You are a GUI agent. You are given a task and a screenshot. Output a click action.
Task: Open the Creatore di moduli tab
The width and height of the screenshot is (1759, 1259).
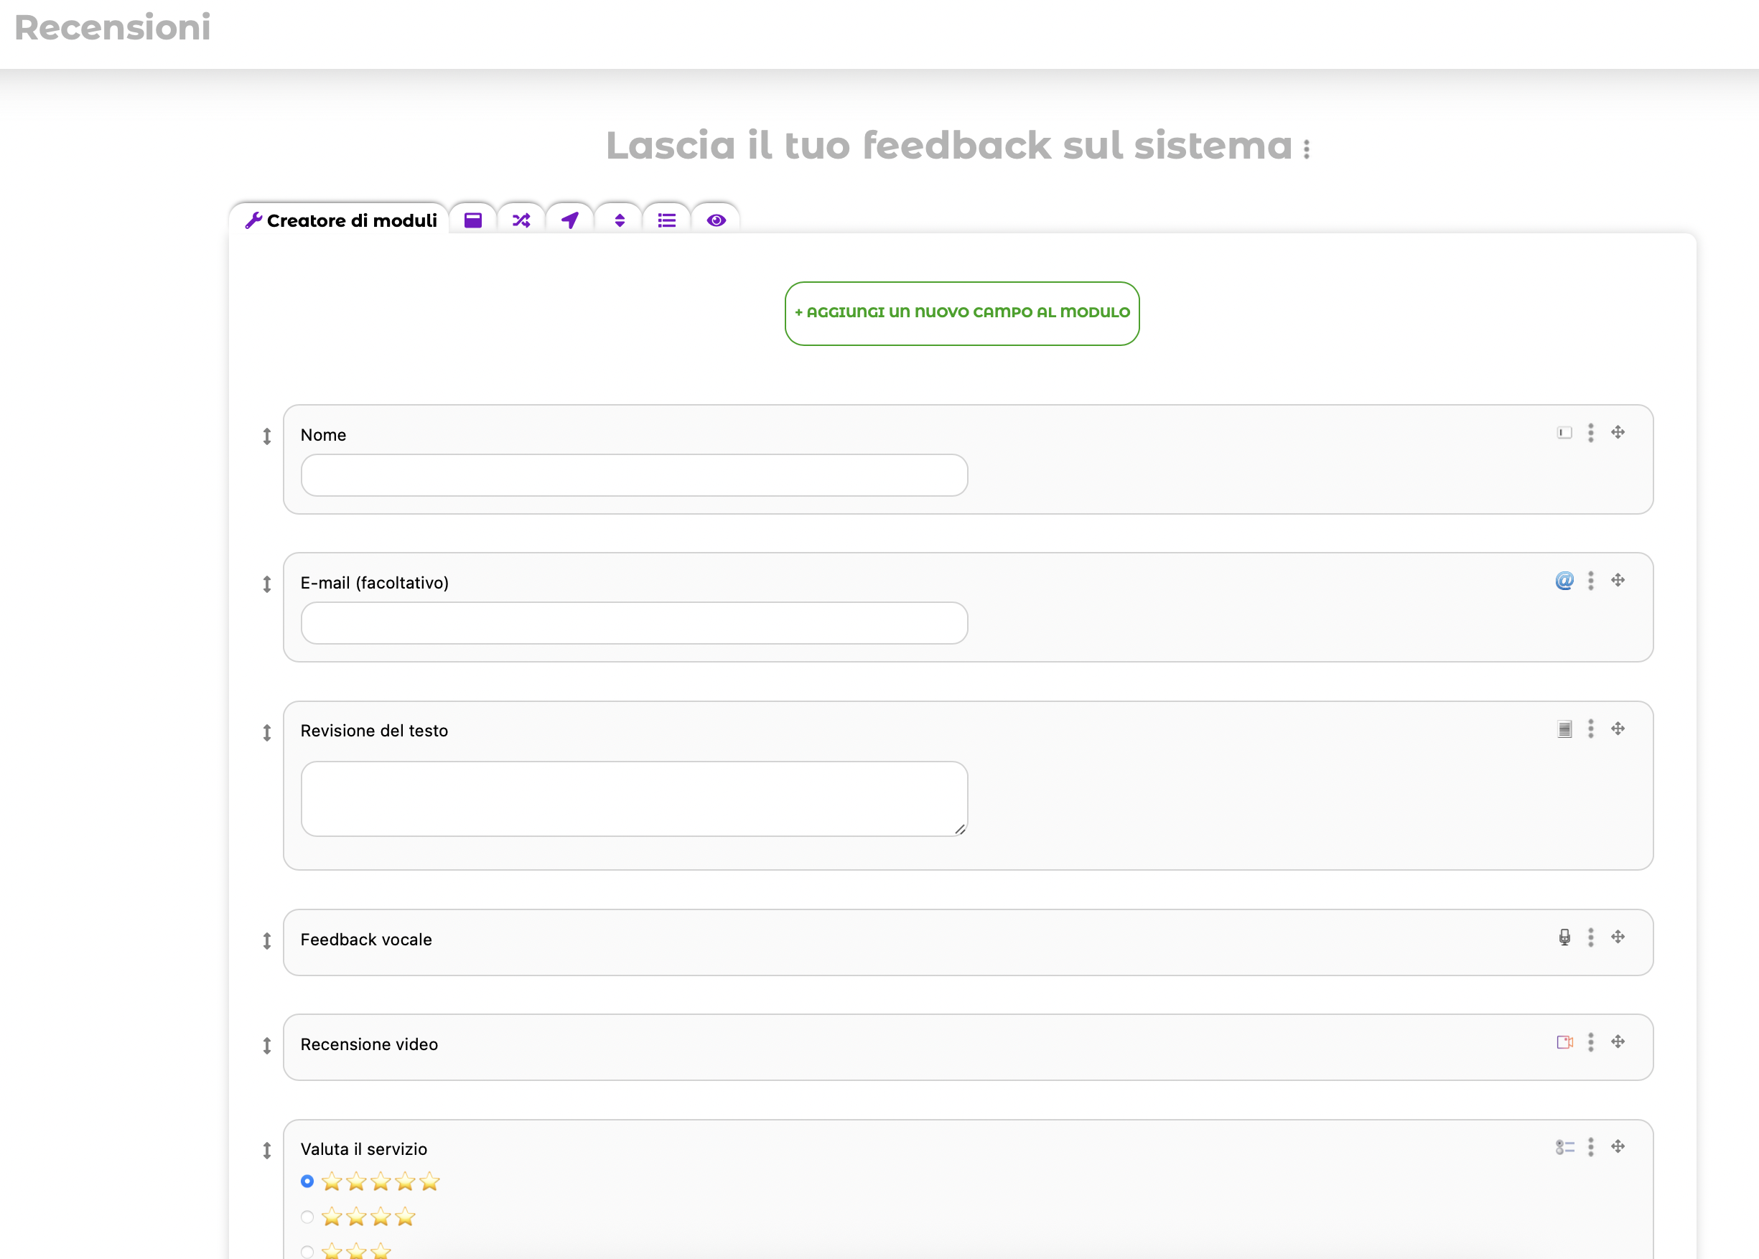coord(341,220)
